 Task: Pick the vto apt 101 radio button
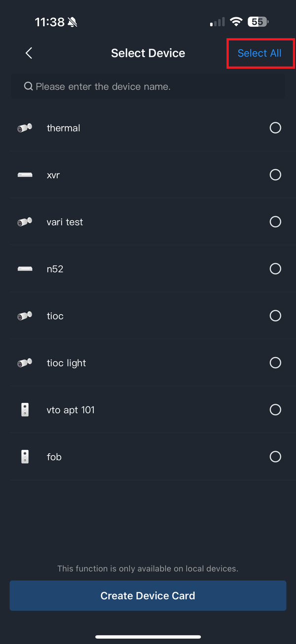tap(275, 410)
